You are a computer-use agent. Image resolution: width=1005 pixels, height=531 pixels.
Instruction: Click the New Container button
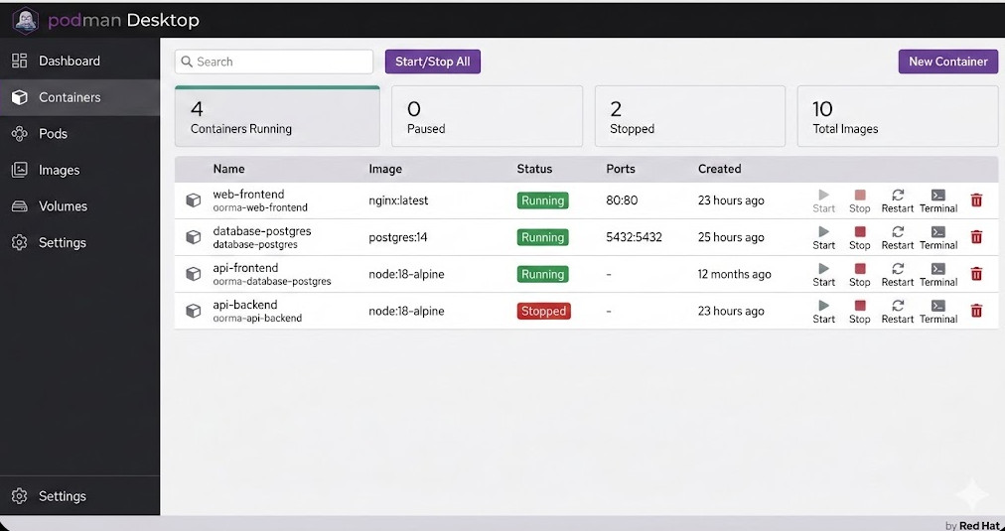tap(948, 62)
